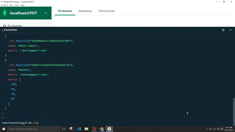Restore down the MongoDB Compass window
Screen dimensions: 235x132
(x=224, y=1)
